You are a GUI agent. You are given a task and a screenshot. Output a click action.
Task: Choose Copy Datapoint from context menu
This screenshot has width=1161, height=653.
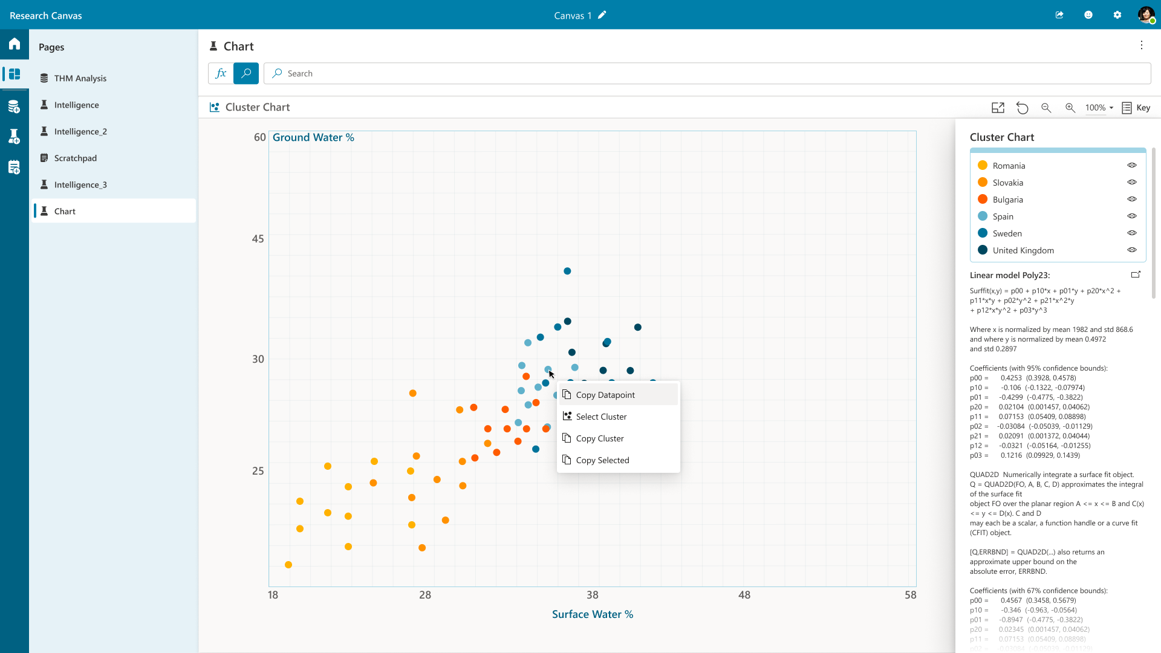click(605, 395)
